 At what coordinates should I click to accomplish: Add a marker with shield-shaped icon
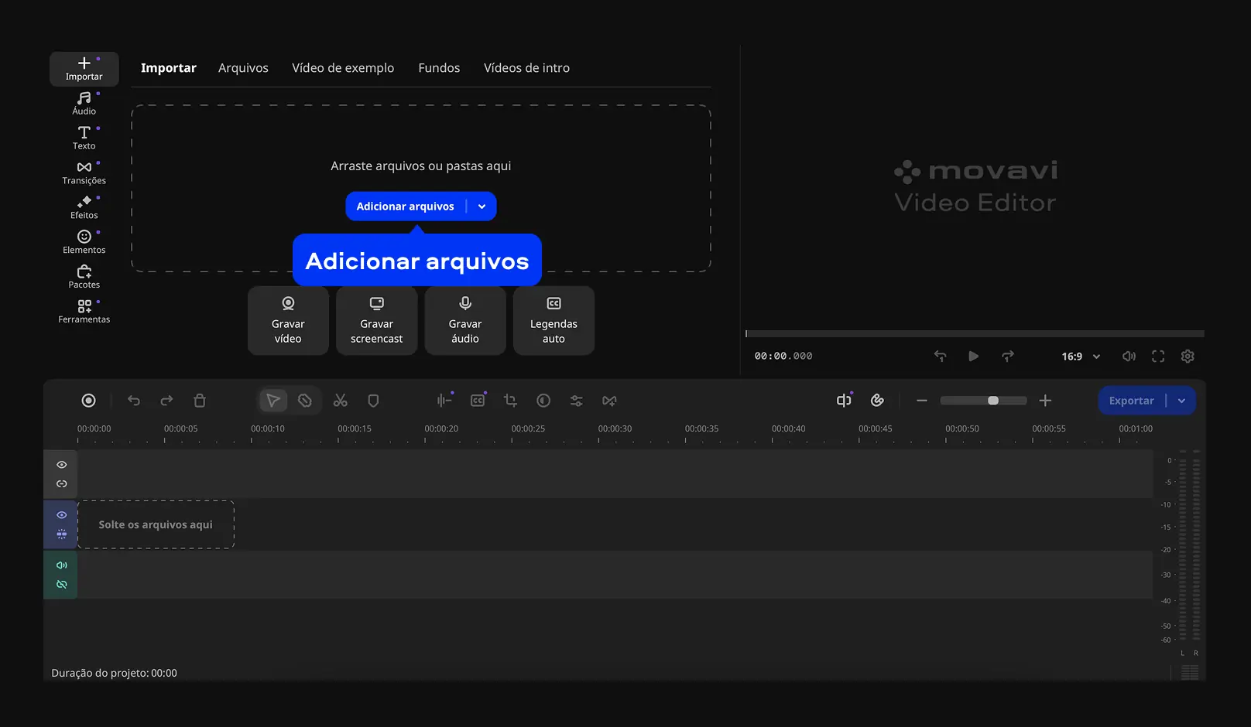(373, 401)
